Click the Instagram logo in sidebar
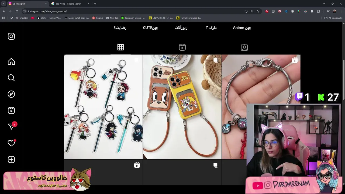This screenshot has width=345, height=194. [11, 36]
